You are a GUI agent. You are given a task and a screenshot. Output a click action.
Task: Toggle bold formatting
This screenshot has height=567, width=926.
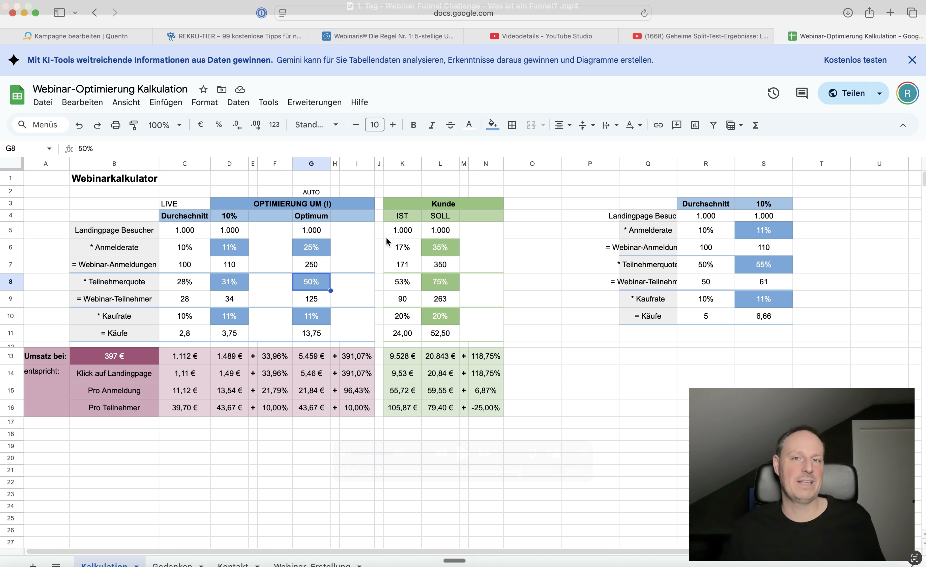(413, 125)
